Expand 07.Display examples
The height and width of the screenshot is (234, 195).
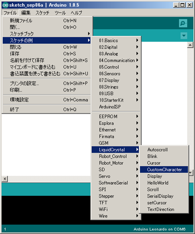point(116,80)
